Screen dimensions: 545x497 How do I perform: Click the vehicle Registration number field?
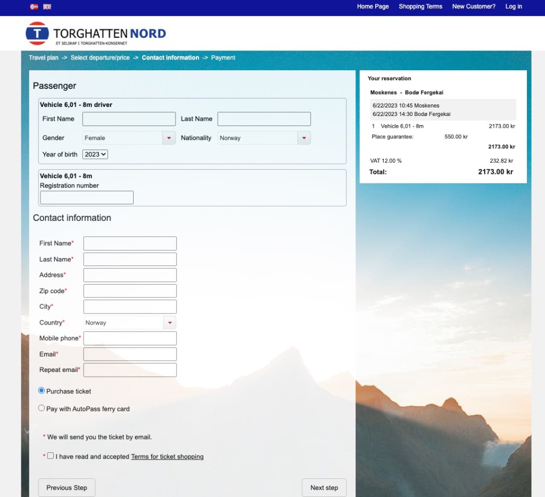coord(87,197)
